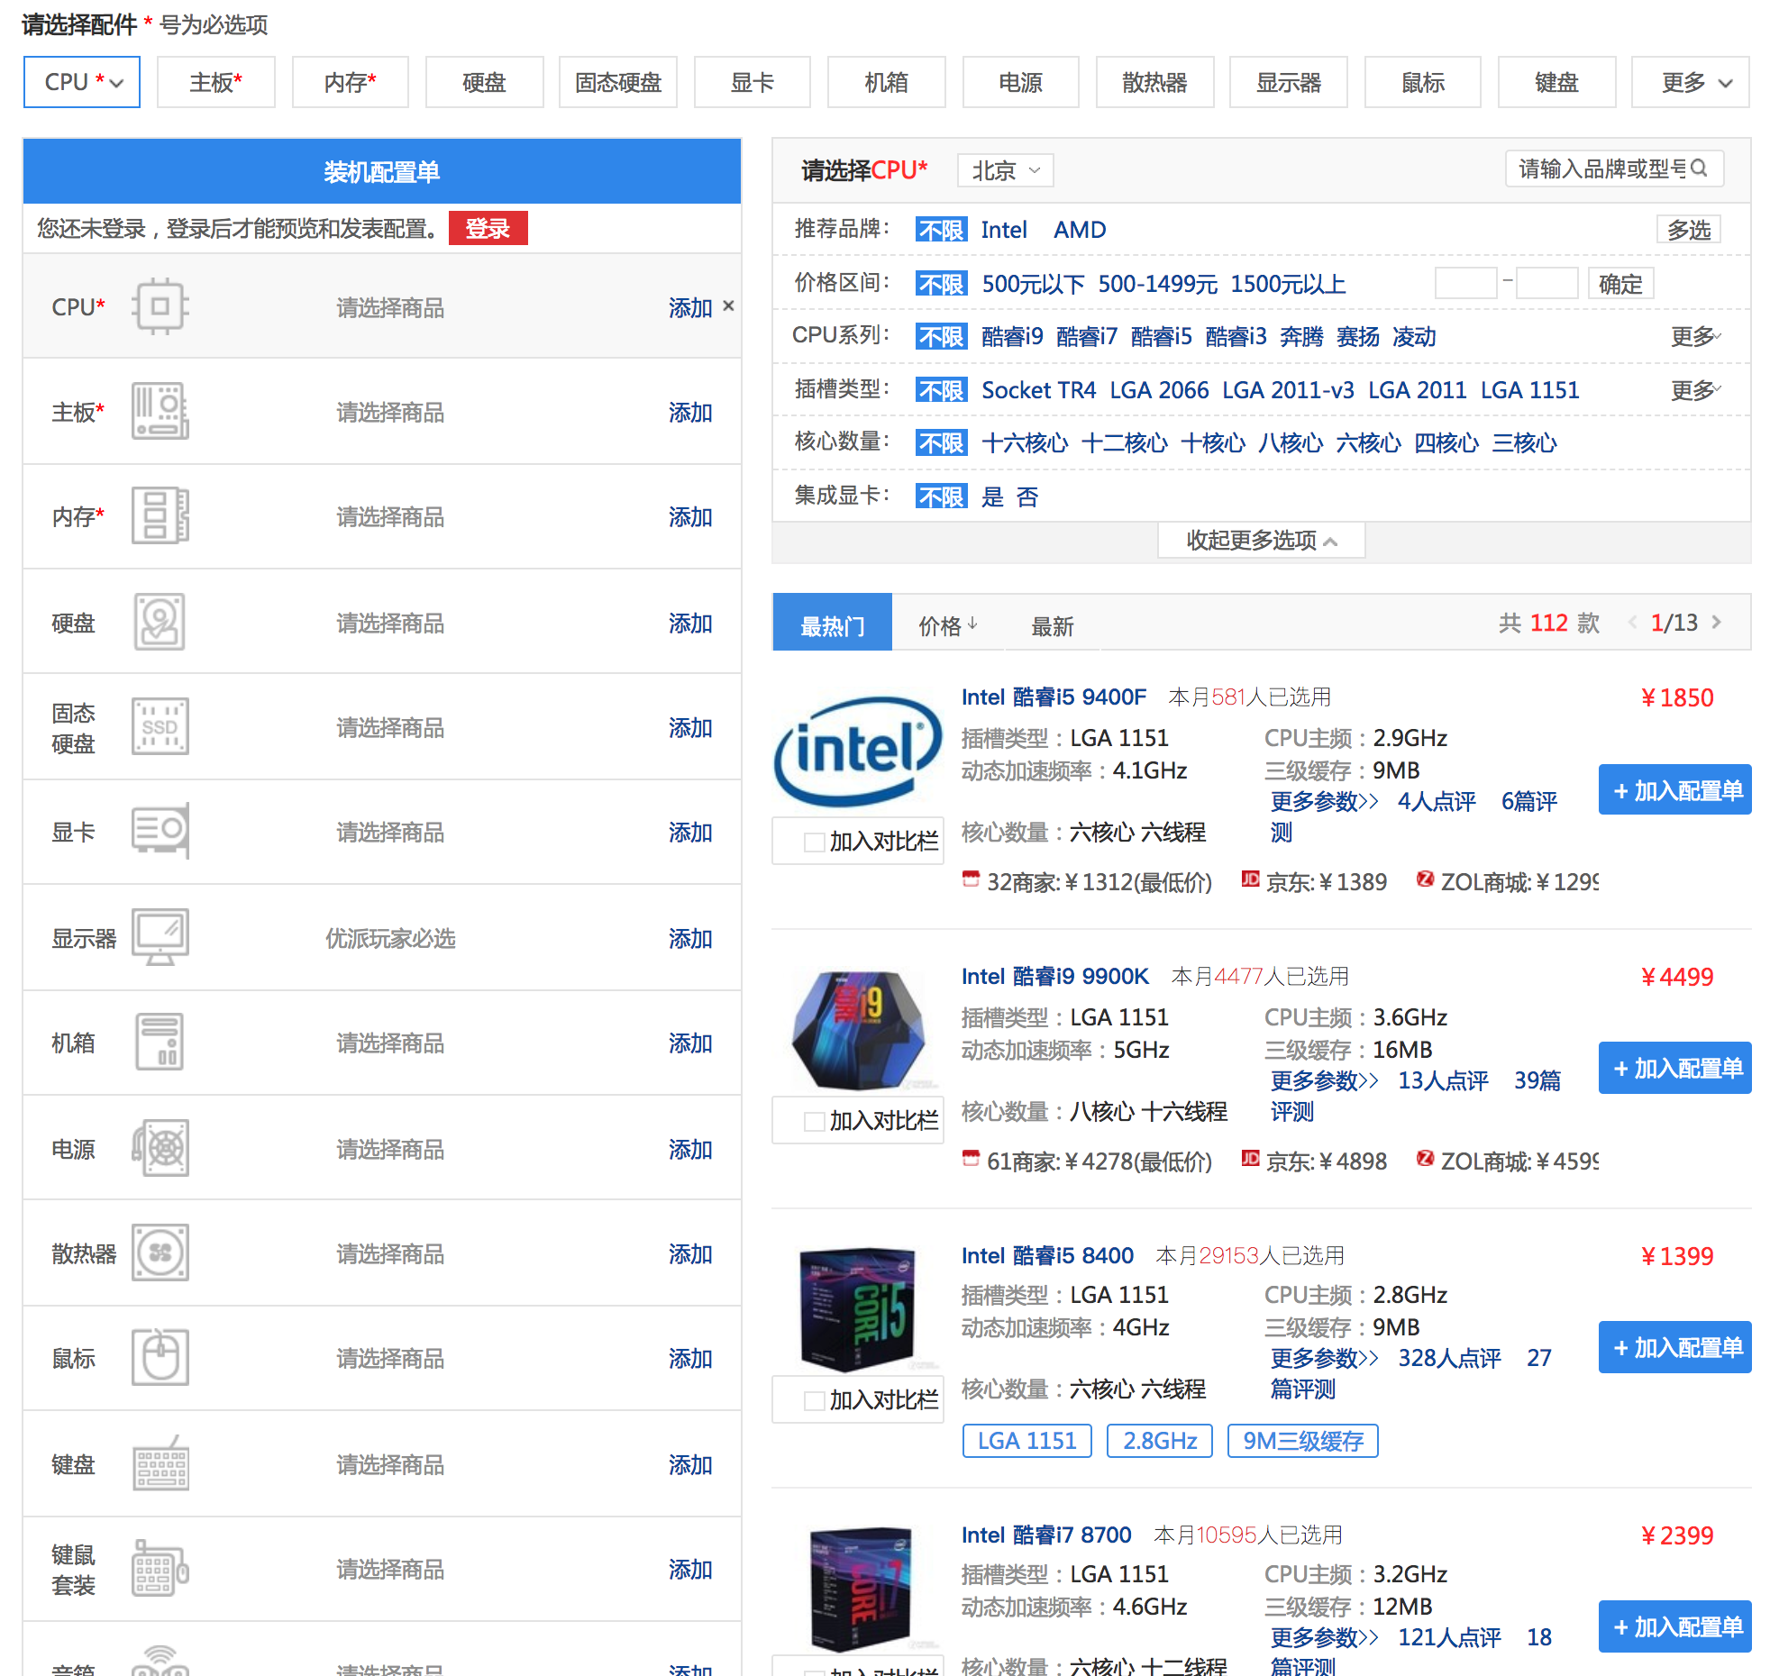This screenshot has width=1770, height=1676.
Task: Select the 主板 category tab
Action: coord(215,83)
